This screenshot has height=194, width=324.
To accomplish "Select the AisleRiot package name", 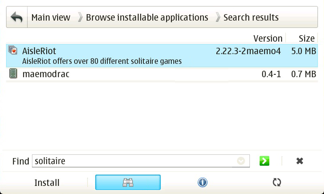I will 39,51.
